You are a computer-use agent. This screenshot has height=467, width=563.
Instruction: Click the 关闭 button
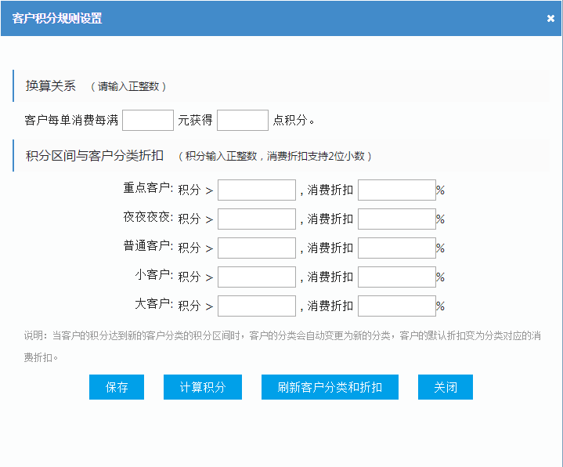(x=446, y=387)
